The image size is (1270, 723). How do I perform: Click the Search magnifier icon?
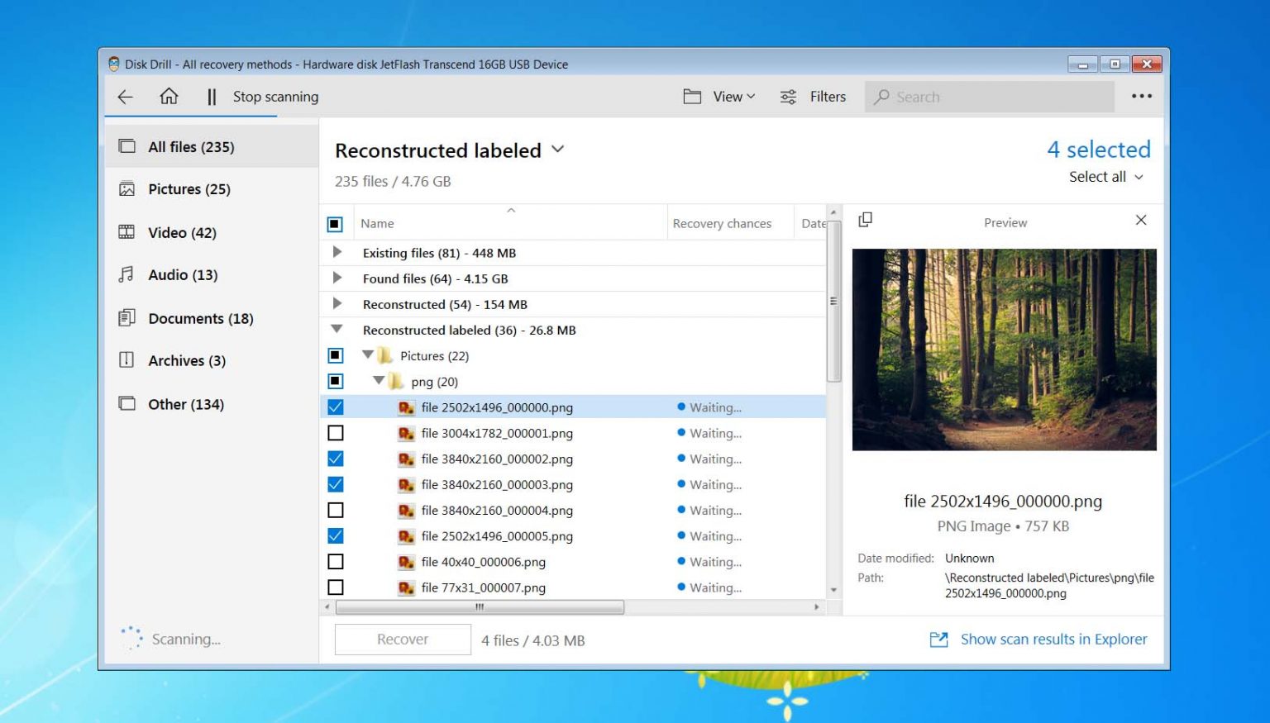pyautogui.click(x=881, y=97)
